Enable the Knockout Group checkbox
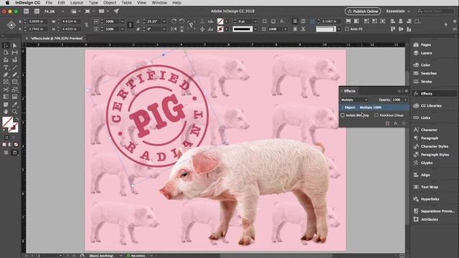 pos(377,115)
